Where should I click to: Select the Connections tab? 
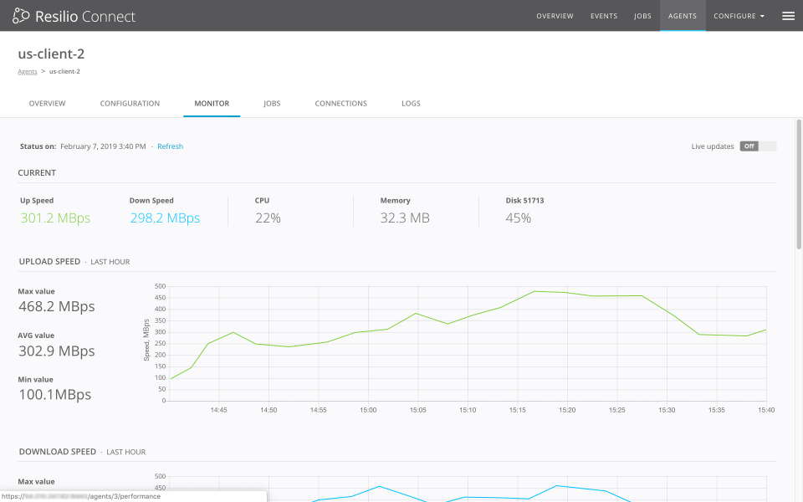(x=340, y=103)
